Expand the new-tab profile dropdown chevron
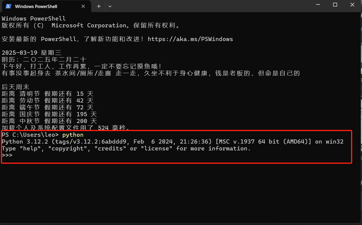Image resolution: width=362 pixels, height=225 pixels. point(110,6)
